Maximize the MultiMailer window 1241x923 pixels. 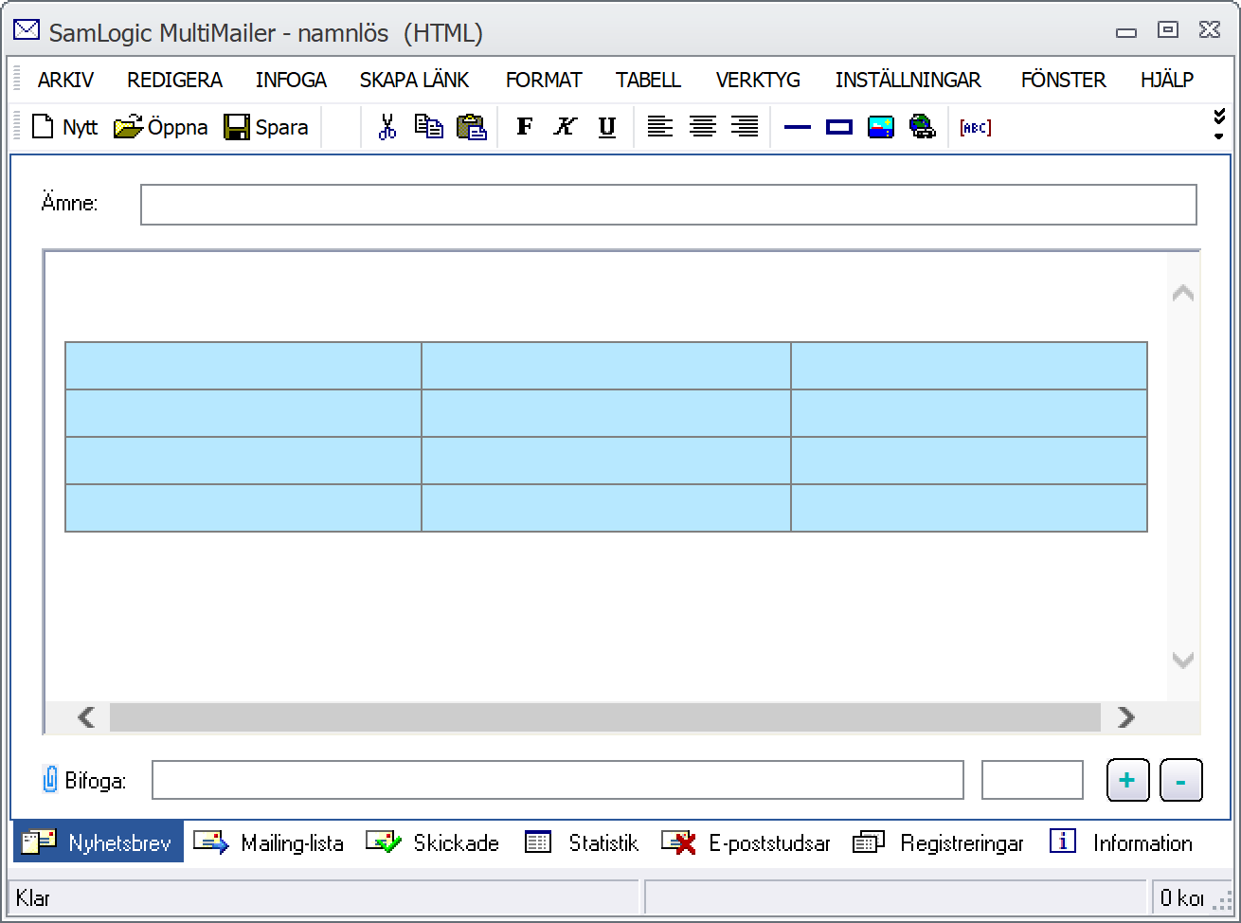pyautogui.click(x=1168, y=30)
